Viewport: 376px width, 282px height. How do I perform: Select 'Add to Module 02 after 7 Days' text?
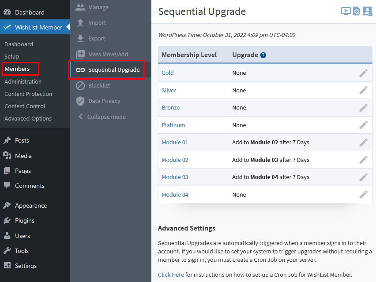click(271, 143)
